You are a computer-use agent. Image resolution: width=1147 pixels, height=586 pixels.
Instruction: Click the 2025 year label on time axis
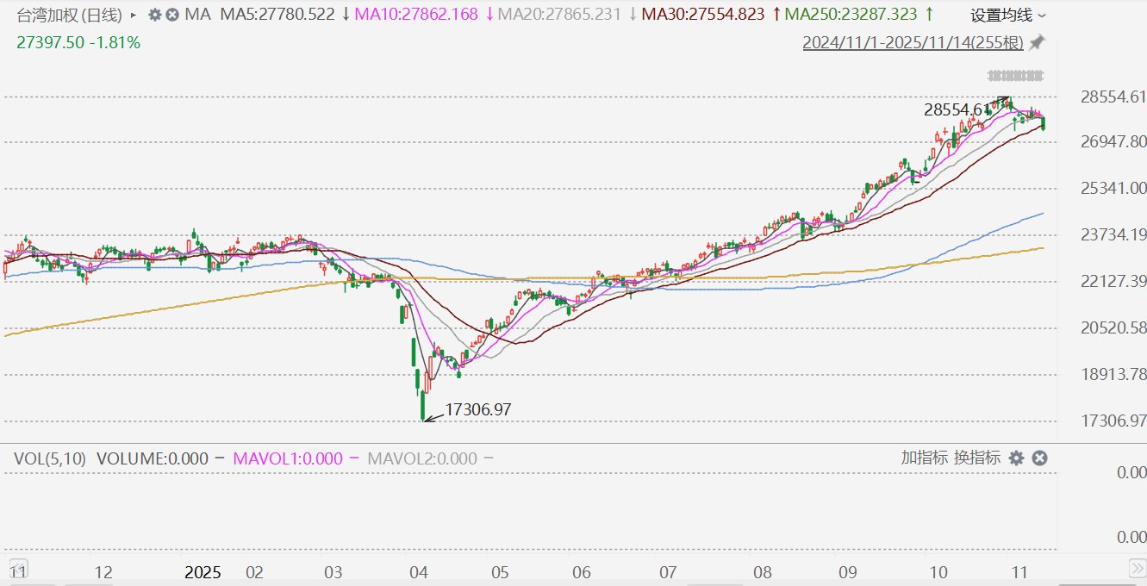pos(203,572)
